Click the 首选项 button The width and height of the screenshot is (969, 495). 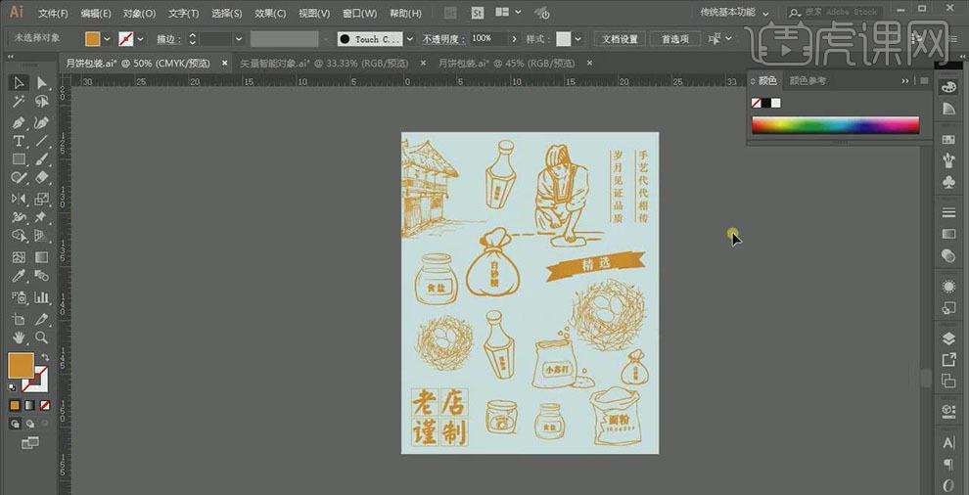[674, 39]
